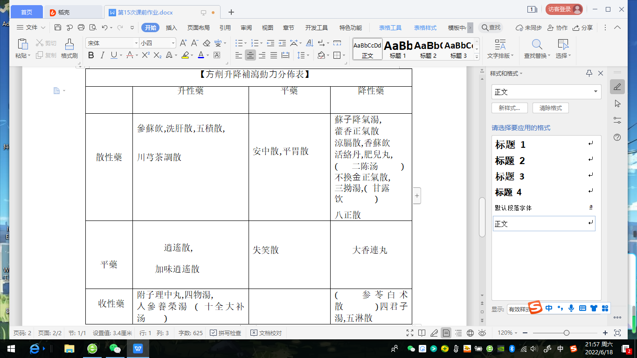Apply character border icon
The height and width of the screenshot is (358, 637).
(217, 55)
